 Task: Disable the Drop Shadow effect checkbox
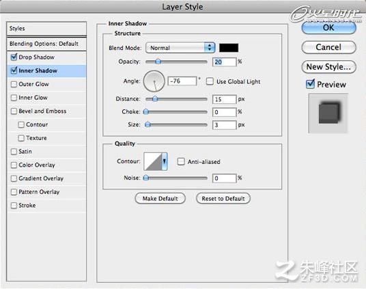[14, 57]
